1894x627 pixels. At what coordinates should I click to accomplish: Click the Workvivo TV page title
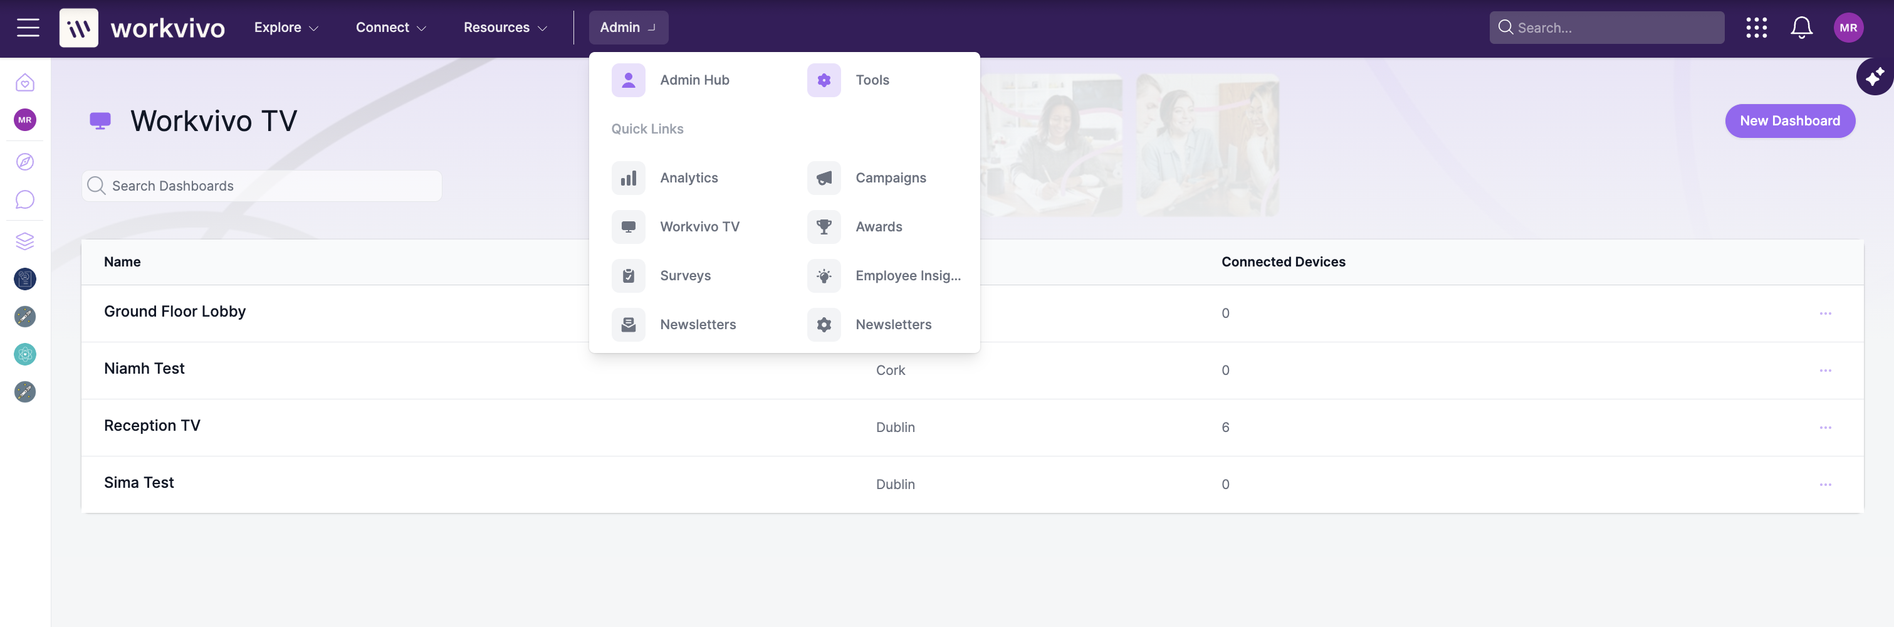[x=214, y=120]
